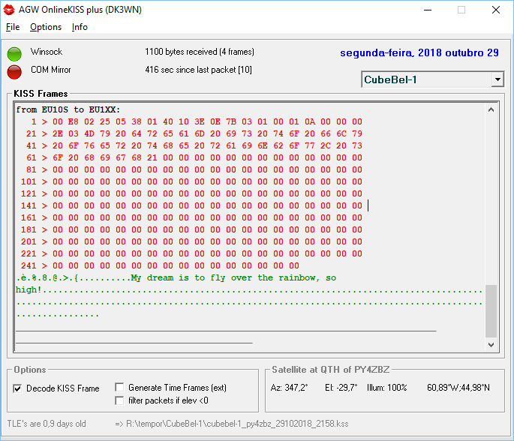Click the hex row starting with '1 >'
The width and height of the screenshot is (514, 441).
197,121
